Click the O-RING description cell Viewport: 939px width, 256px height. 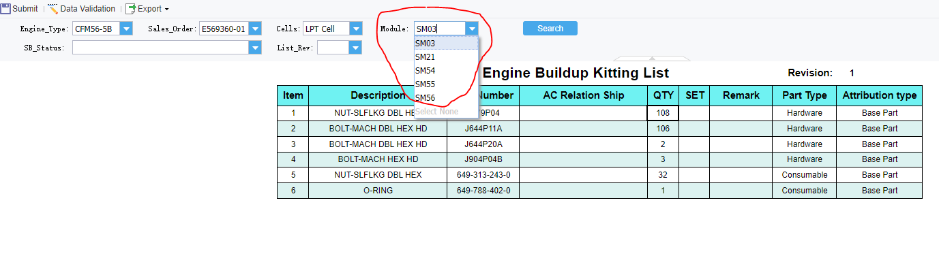pyautogui.click(x=378, y=191)
